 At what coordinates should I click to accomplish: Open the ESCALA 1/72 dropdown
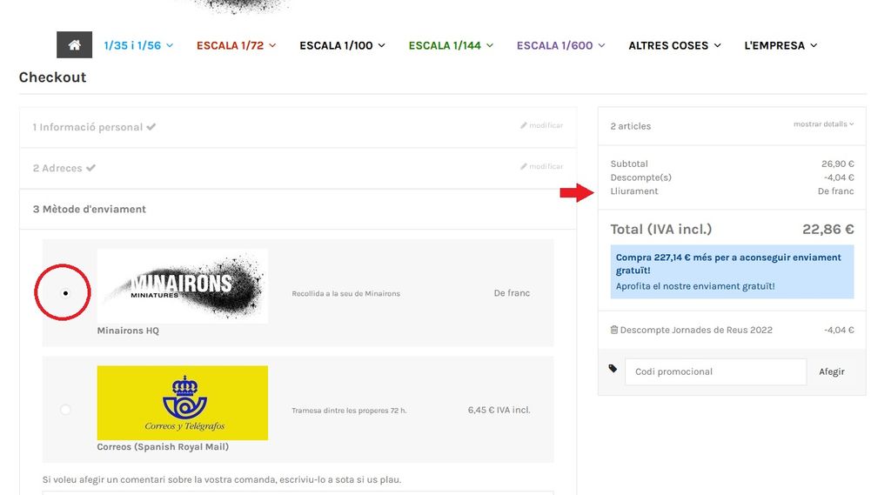[x=236, y=45]
